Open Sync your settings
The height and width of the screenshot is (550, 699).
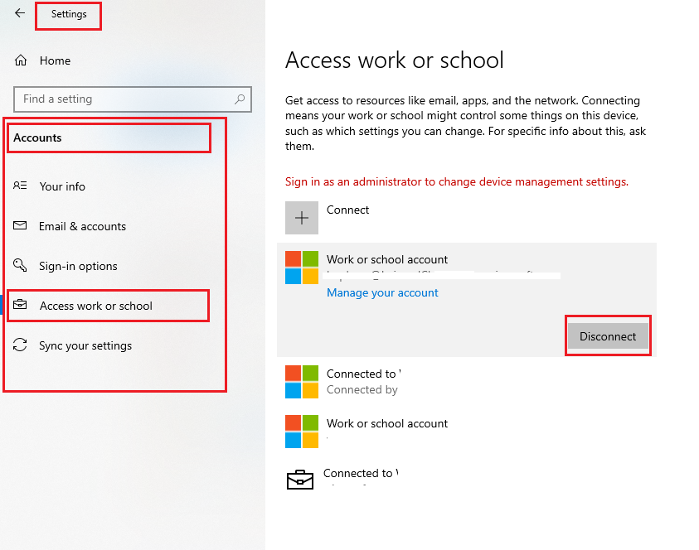pyautogui.click(x=85, y=346)
